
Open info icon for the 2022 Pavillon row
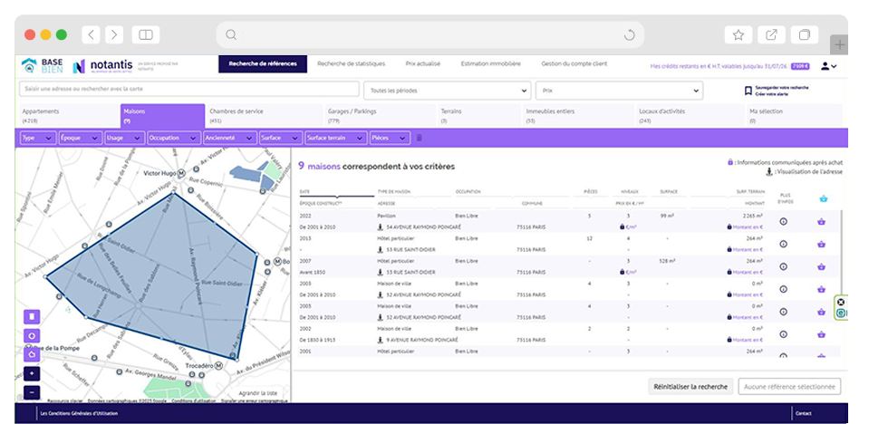[783, 221]
